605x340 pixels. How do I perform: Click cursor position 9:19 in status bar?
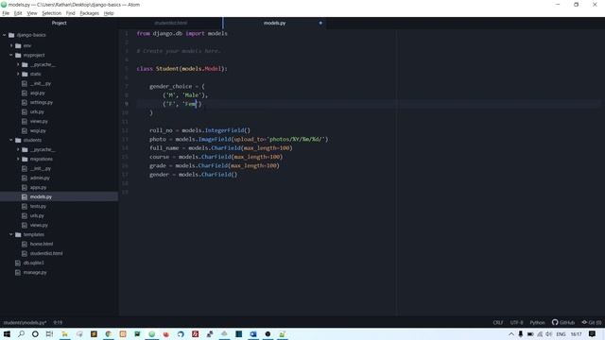click(x=58, y=322)
